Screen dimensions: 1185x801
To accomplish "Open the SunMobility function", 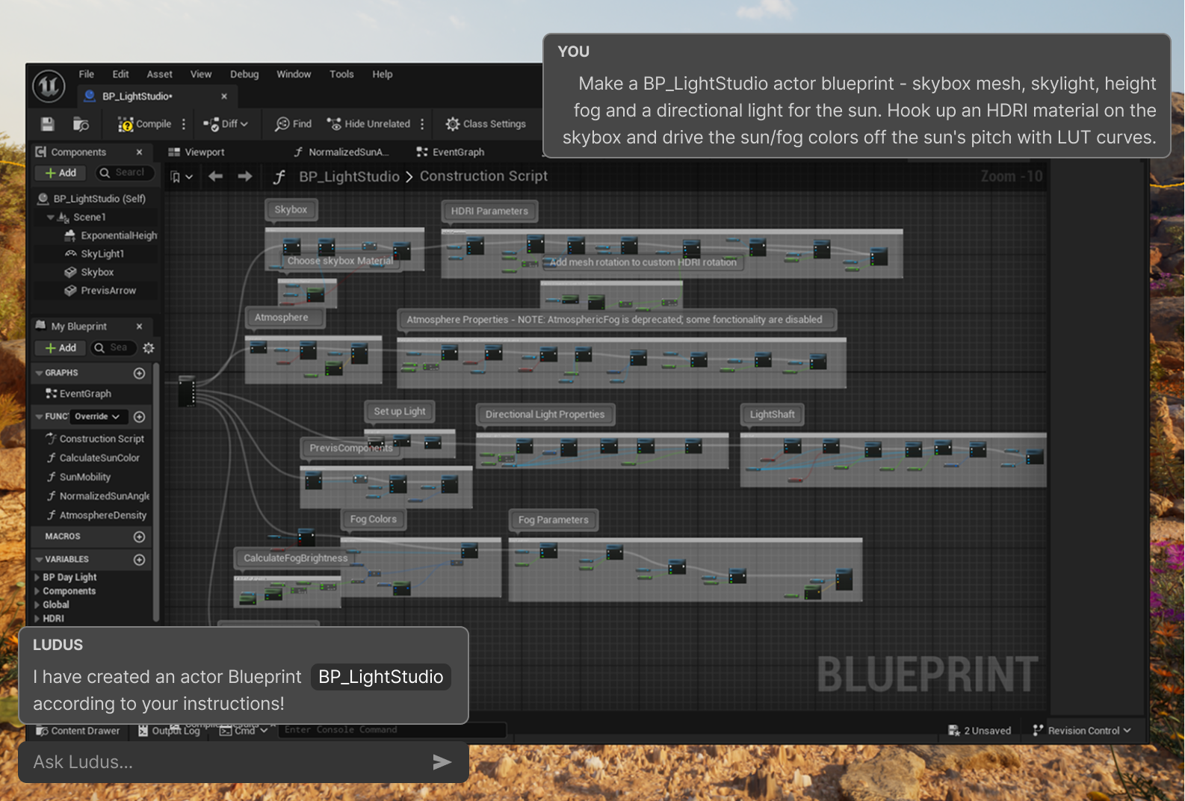I will point(78,477).
